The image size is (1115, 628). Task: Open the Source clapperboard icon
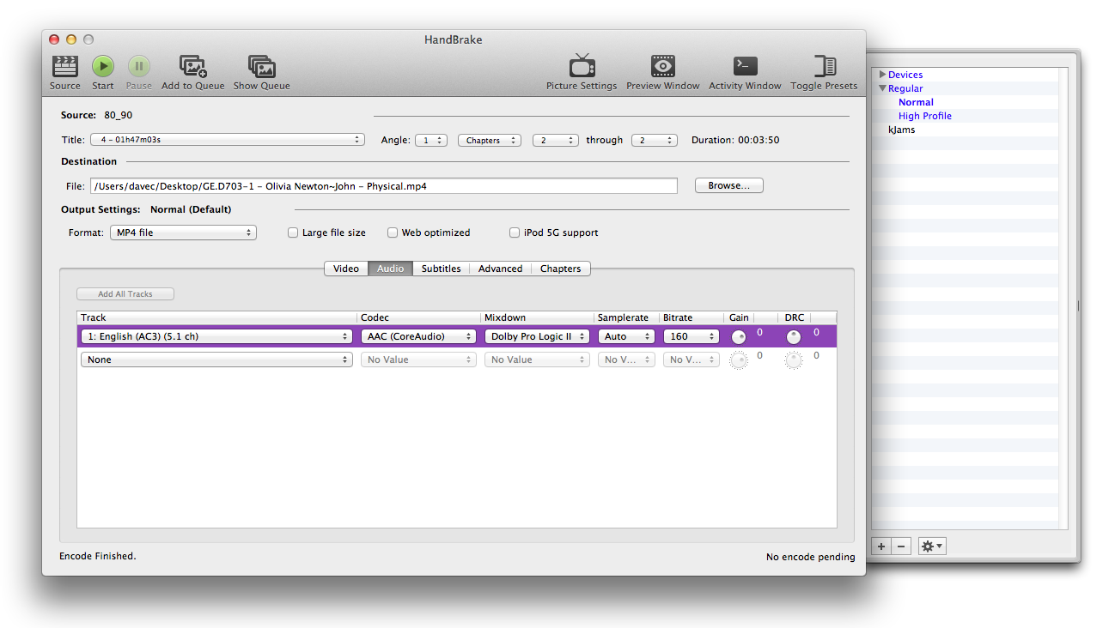click(x=65, y=66)
